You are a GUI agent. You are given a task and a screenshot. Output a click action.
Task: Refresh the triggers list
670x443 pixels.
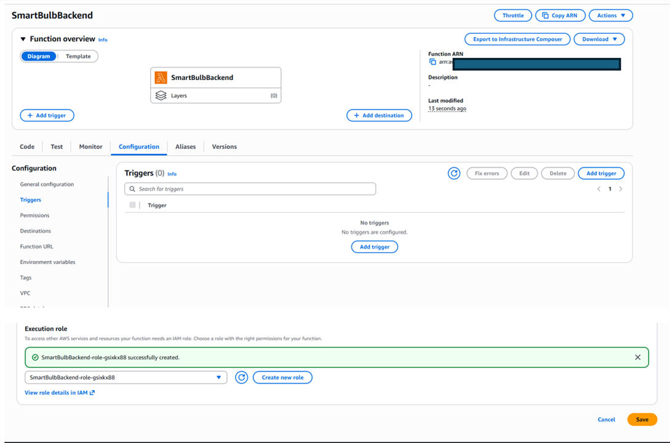click(454, 174)
